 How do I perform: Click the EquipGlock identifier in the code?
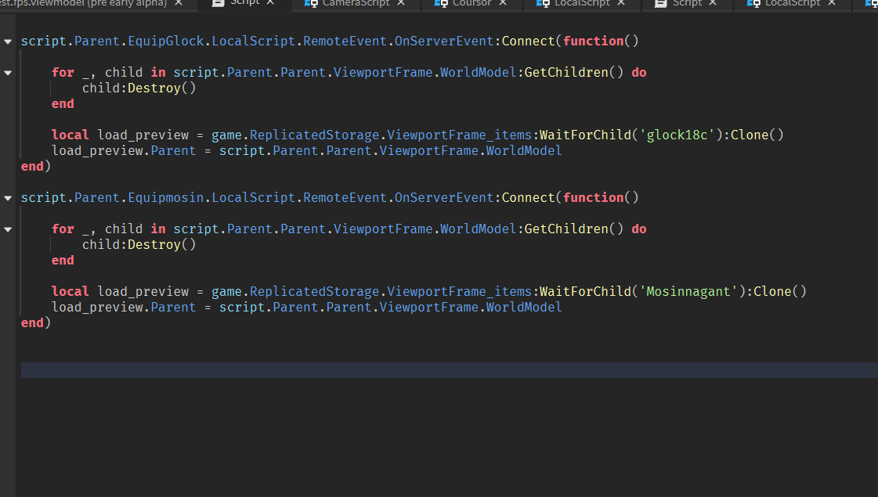(166, 41)
